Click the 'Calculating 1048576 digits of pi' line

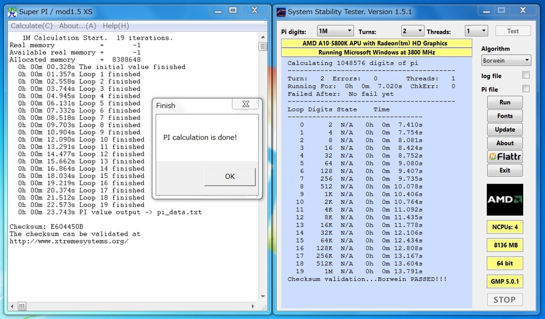(x=353, y=63)
